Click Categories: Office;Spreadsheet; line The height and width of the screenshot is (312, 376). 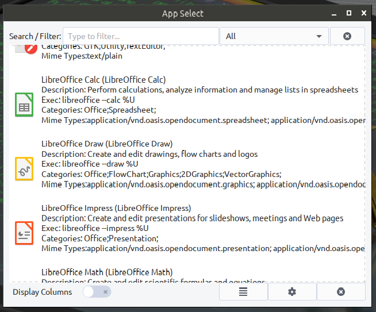point(99,110)
